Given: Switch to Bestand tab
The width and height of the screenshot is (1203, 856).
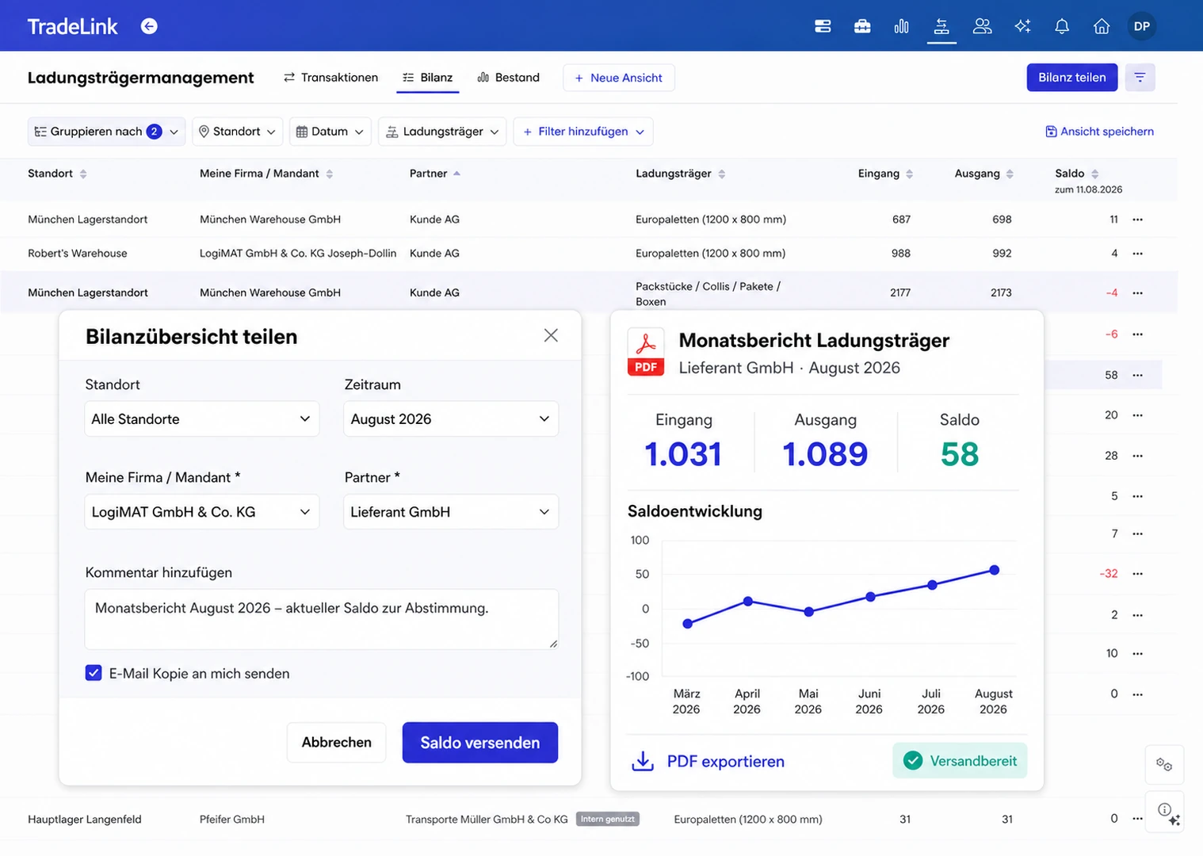Looking at the screenshot, I should pos(508,77).
